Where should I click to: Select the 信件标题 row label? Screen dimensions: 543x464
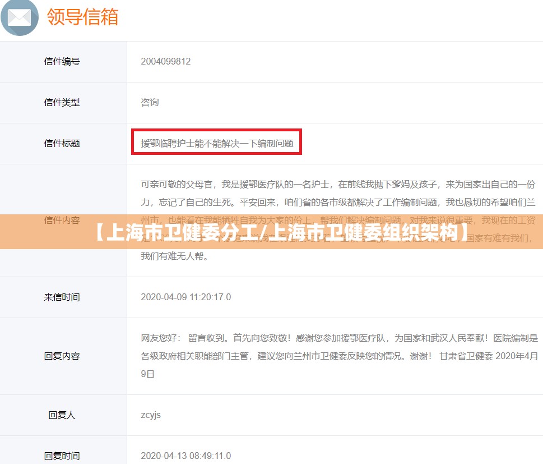pyautogui.click(x=62, y=144)
